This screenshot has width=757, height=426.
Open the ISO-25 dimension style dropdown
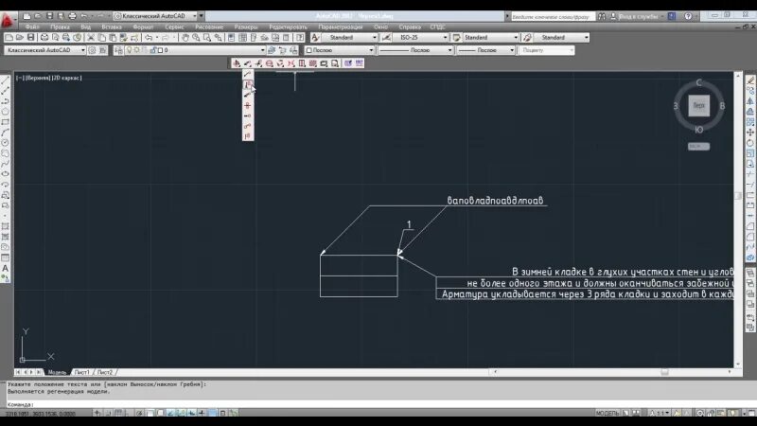coord(420,37)
